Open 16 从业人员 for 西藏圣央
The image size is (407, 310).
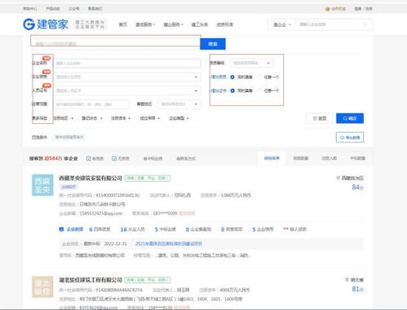(x=132, y=229)
